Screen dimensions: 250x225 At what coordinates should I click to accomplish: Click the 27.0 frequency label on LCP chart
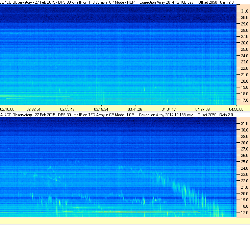[245, 149]
